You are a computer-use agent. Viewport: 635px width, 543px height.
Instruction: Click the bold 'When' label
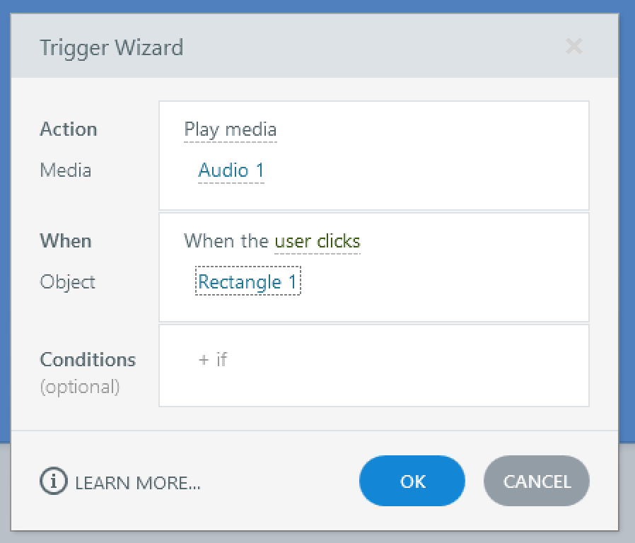click(66, 241)
